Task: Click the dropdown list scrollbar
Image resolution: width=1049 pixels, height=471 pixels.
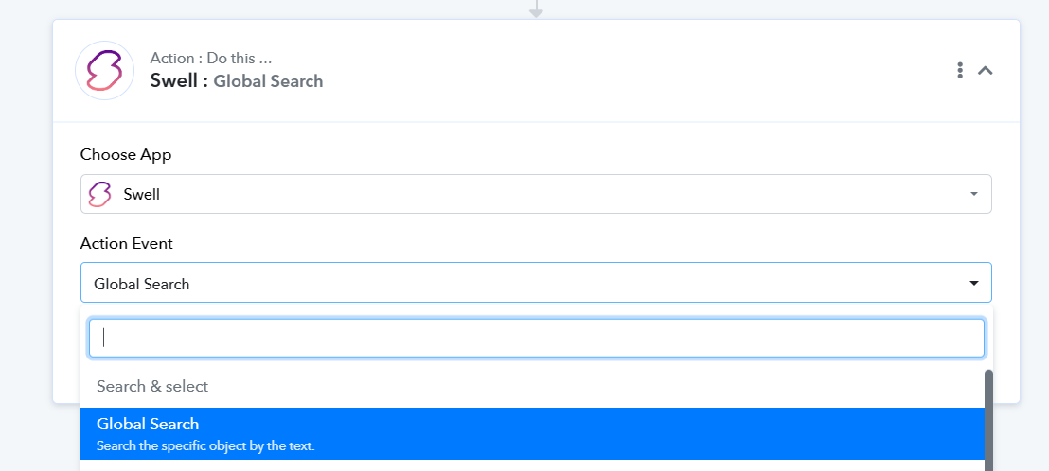Action: pos(988,421)
